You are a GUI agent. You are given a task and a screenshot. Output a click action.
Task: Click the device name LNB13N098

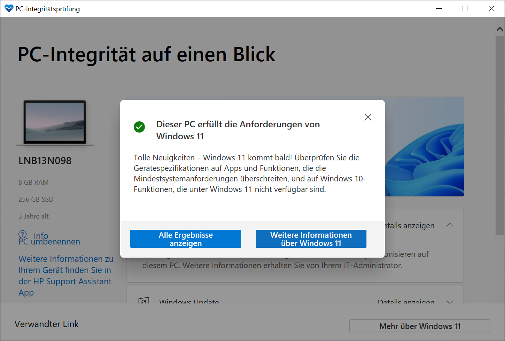(45, 161)
